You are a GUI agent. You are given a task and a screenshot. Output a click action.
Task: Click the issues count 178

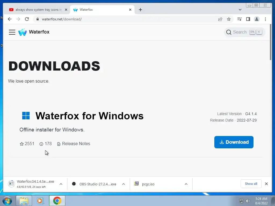tap(46, 144)
